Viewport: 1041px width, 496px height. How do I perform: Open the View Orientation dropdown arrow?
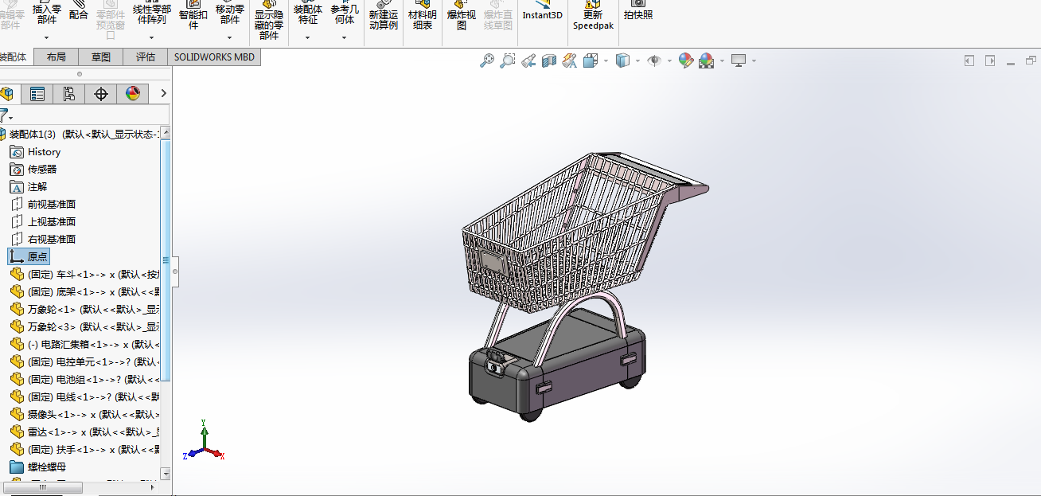(x=606, y=61)
